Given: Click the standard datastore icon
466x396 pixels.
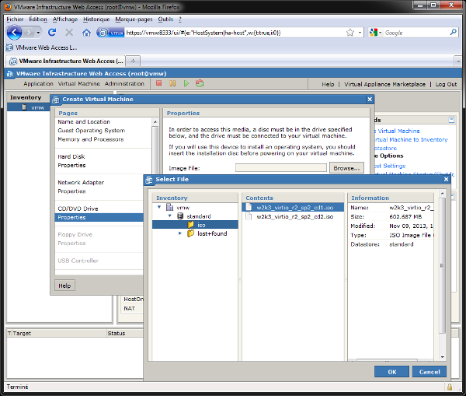Looking at the screenshot, I should (x=180, y=216).
